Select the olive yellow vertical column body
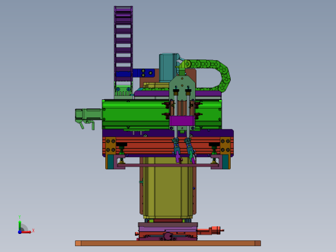 pos(168,187)
